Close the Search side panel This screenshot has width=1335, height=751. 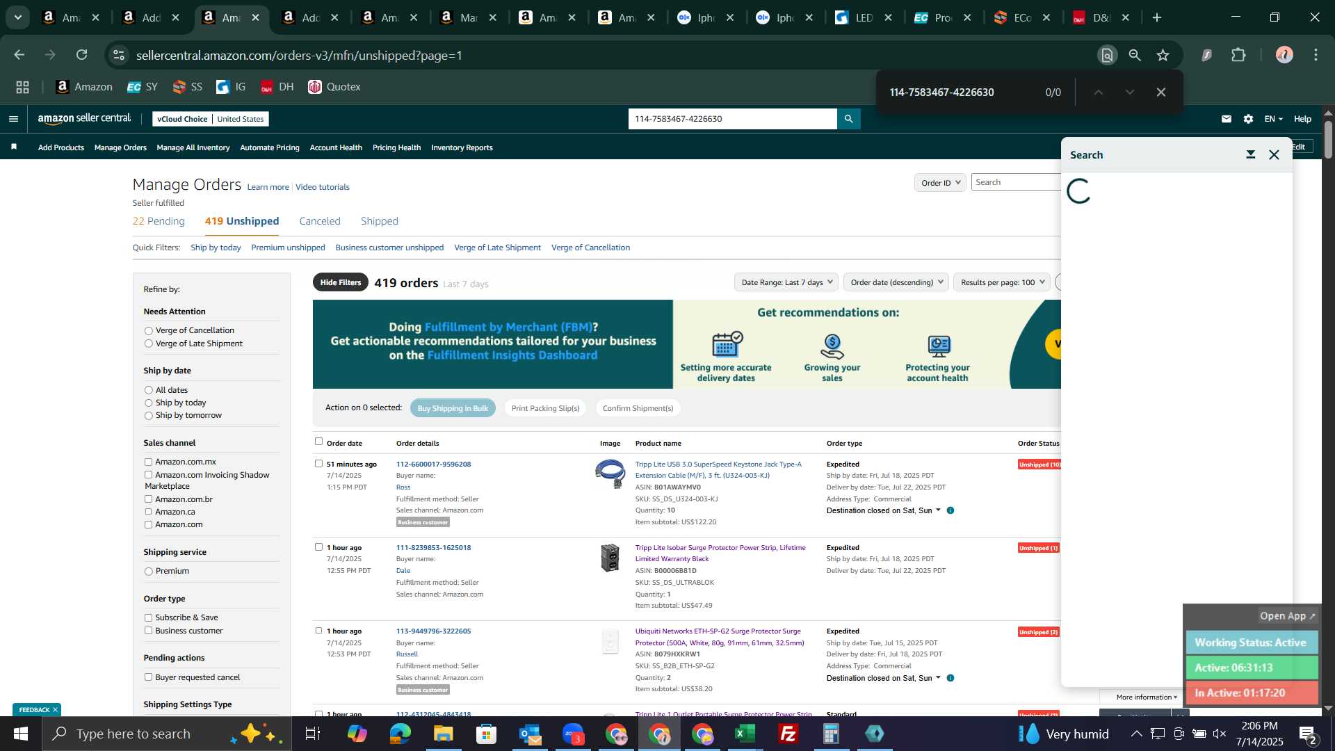(1274, 154)
